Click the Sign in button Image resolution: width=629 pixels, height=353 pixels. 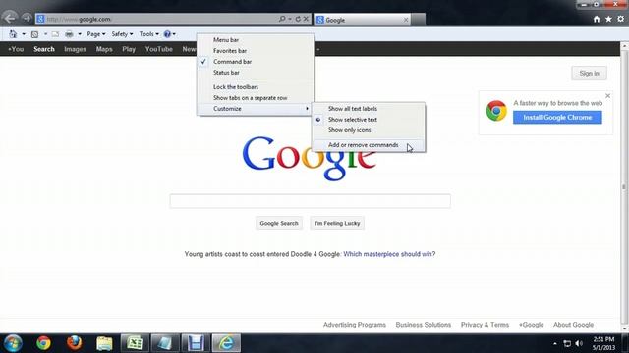tap(589, 74)
